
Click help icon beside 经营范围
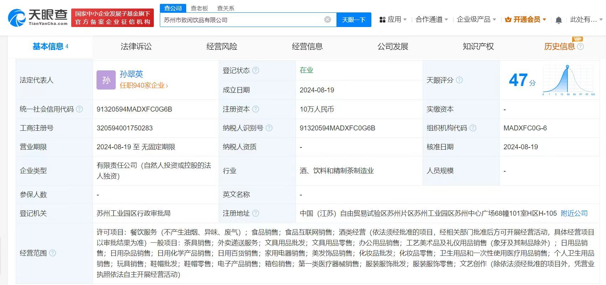pyautogui.click(x=52, y=253)
